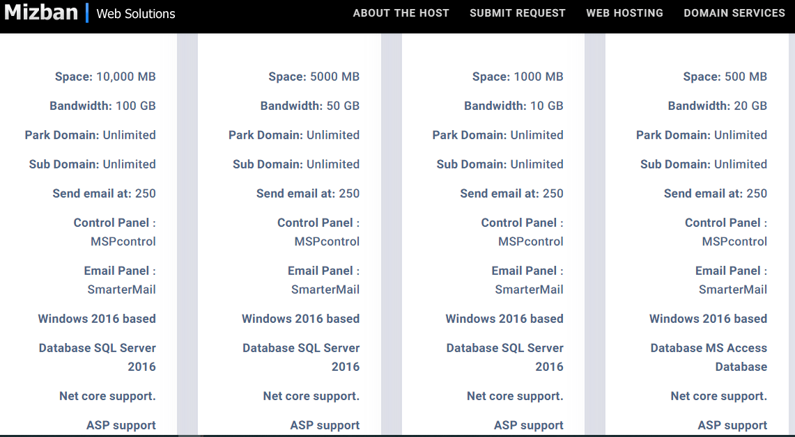
Task: Click Send email at: 250 in 5000 MB plan
Action: coord(308,193)
